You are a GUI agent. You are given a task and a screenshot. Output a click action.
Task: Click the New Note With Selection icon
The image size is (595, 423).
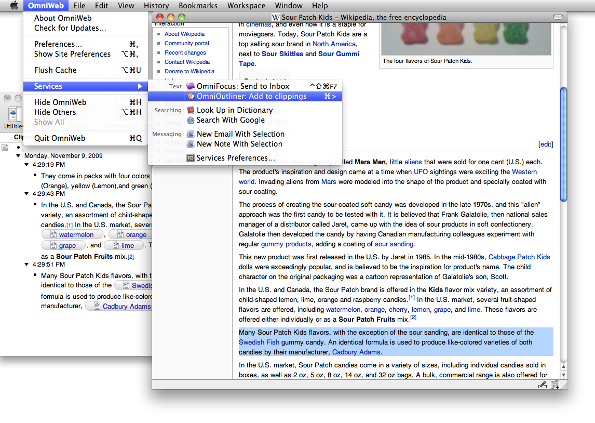pos(191,144)
